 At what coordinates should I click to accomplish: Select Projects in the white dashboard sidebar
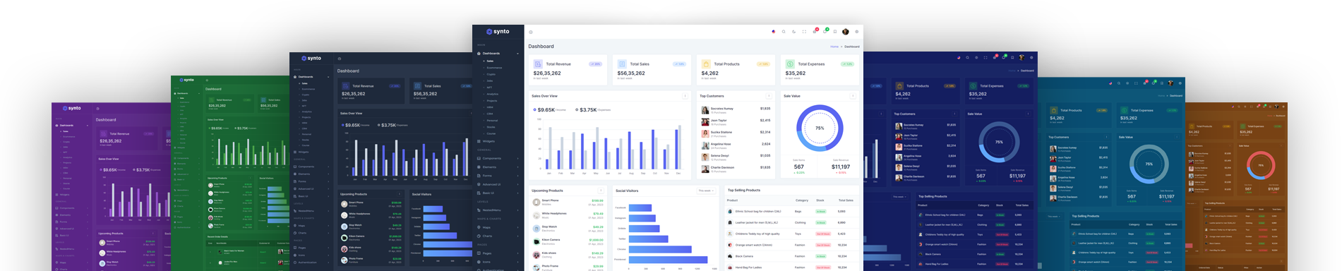(x=492, y=101)
